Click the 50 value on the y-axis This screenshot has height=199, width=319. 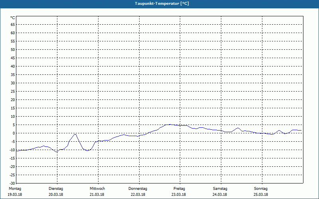pyautogui.click(x=13, y=49)
